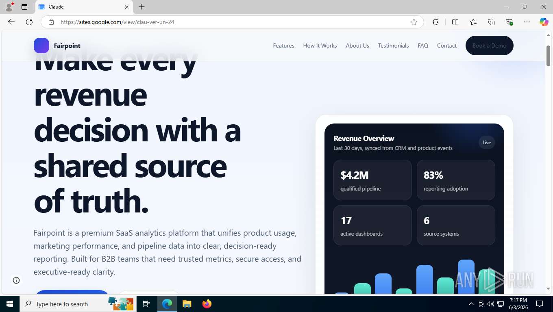This screenshot has width=553, height=312.
Task: Jump to Testimonials section
Action: pos(393,45)
